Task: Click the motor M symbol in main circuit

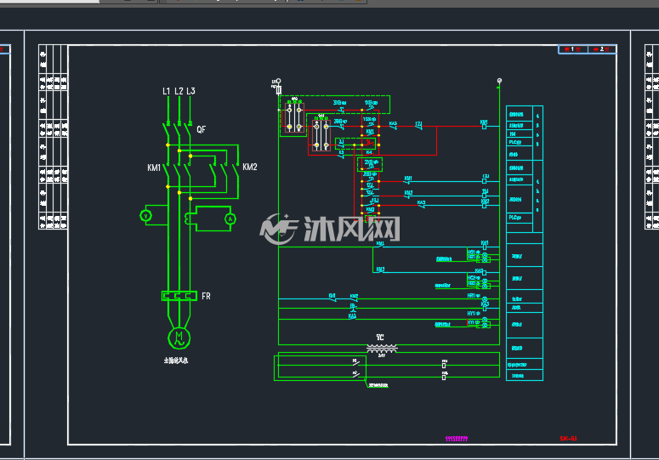Action: [179, 338]
